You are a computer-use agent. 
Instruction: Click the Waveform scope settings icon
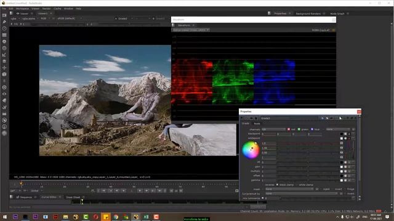point(334,30)
